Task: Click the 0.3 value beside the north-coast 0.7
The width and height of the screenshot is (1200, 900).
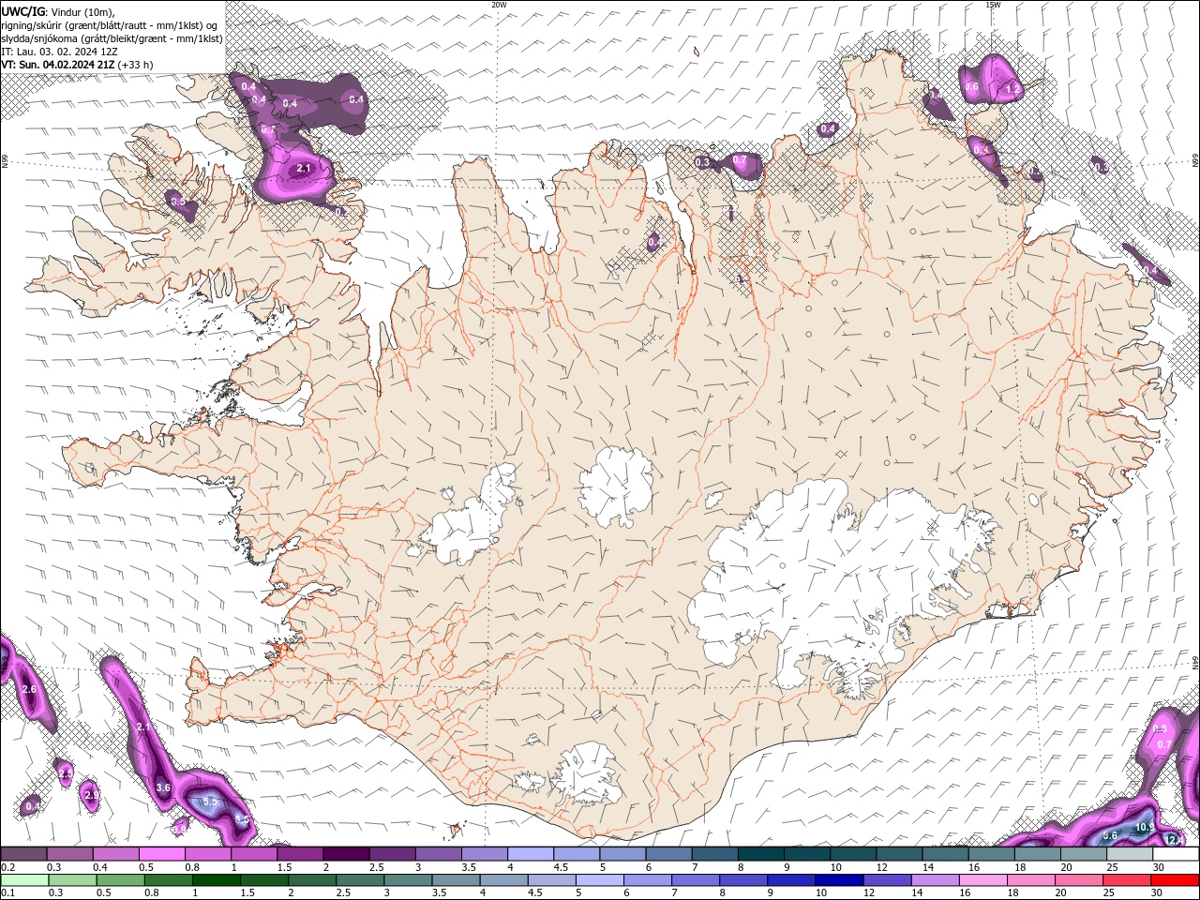Action: pos(702,163)
